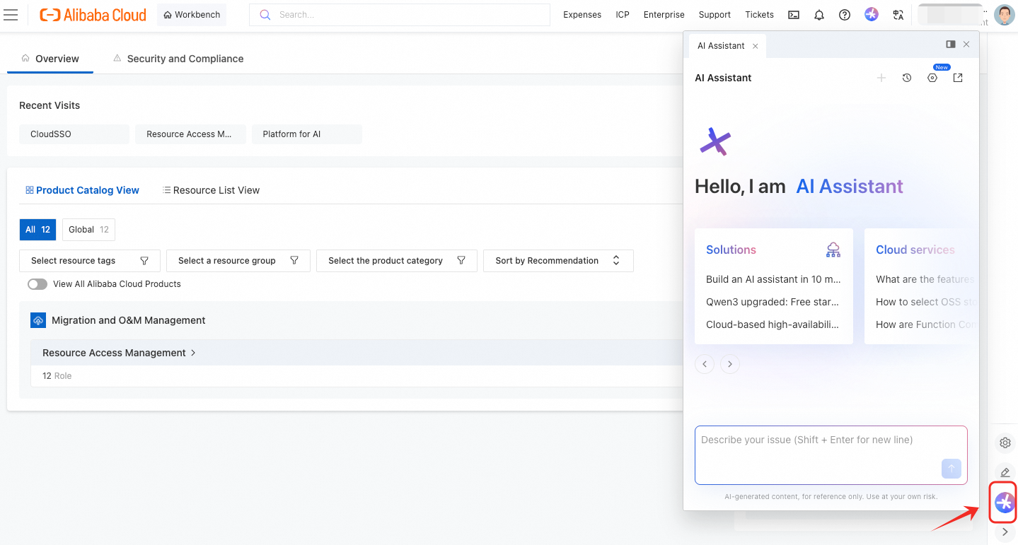Filter by the All 12 region button
Image resolution: width=1018 pixels, height=545 pixels.
pos(37,230)
